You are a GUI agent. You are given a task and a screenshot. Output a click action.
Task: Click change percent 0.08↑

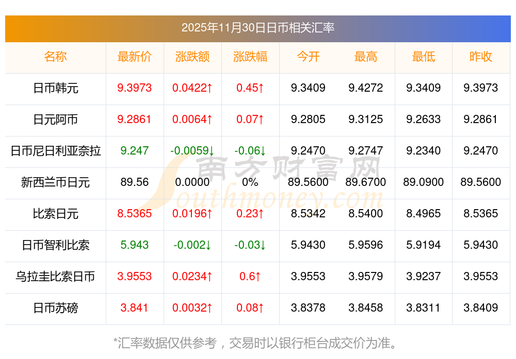[x=250, y=308]
